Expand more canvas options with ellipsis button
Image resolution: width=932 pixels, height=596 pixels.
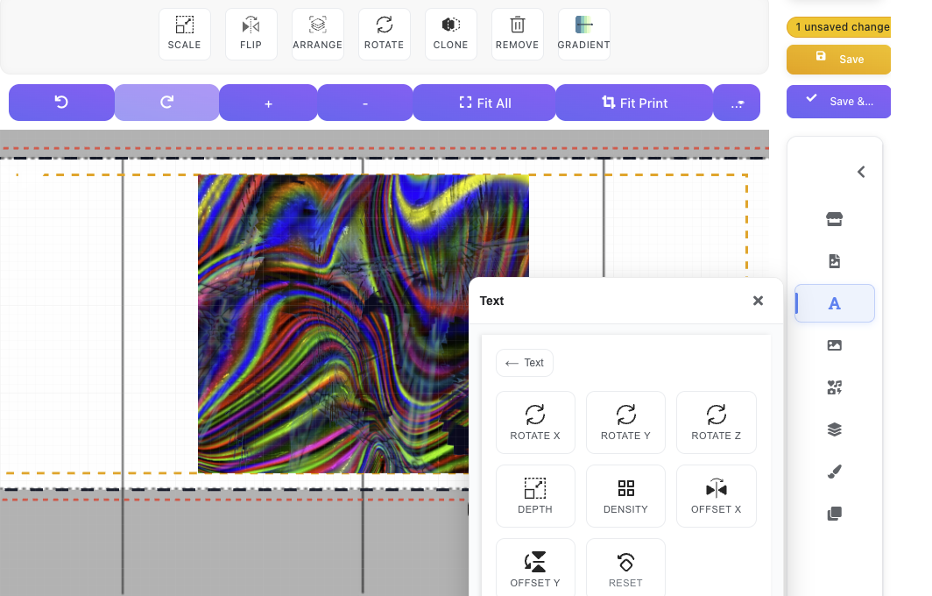tap(737, 103)
